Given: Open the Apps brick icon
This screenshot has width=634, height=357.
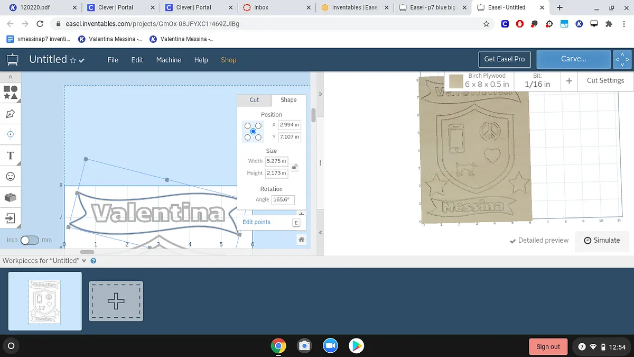Looking at the screenshot, I should [11, 197].
